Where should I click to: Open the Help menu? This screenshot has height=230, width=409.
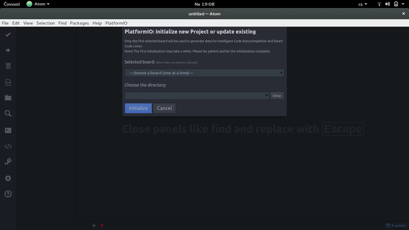97,23
